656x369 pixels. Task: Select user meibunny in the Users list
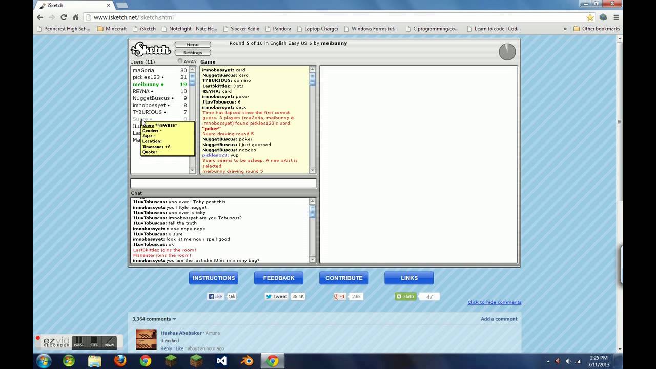[160, 84]
